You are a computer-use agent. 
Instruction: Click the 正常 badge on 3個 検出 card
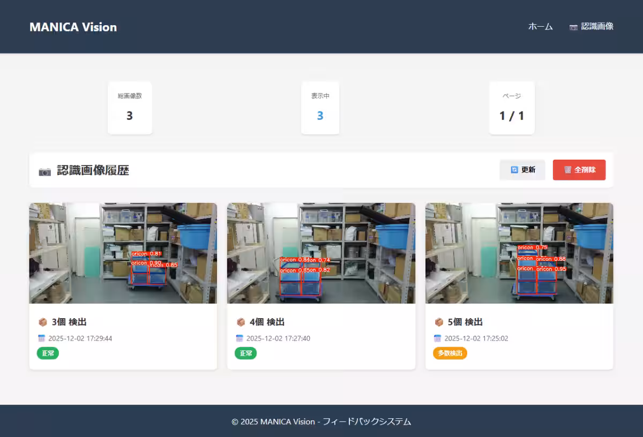48,353
